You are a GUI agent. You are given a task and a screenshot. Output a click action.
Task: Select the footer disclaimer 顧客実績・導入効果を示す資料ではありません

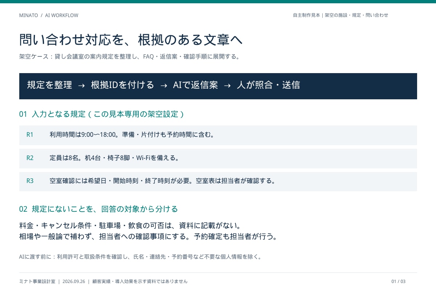140,282
